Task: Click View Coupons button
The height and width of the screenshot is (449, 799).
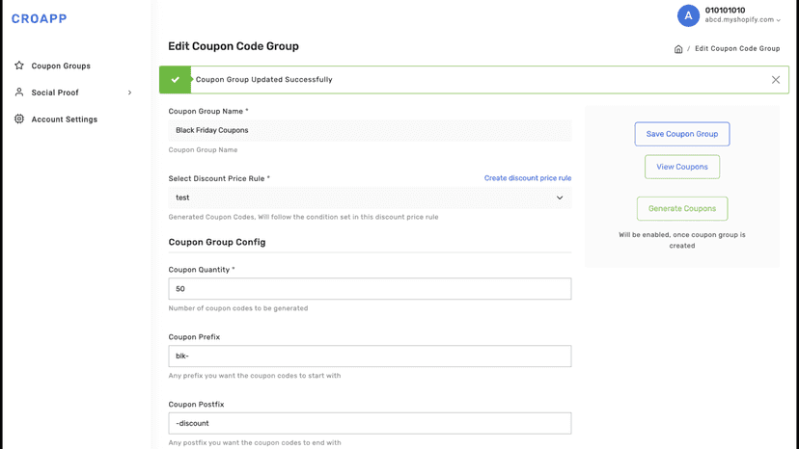Action: [x=682, y=167]
